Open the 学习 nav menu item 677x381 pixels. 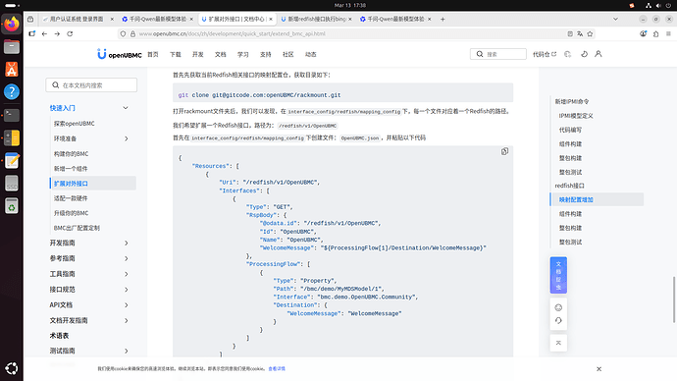tap(243, 54)
